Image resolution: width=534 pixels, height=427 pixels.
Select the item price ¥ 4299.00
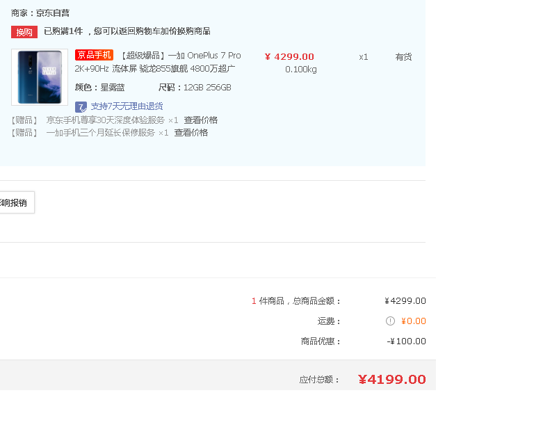(289, 56)
